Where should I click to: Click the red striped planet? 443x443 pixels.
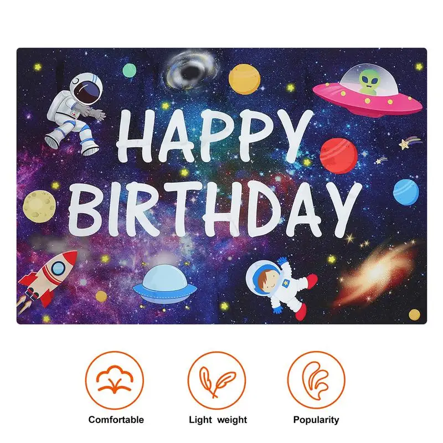339,156
